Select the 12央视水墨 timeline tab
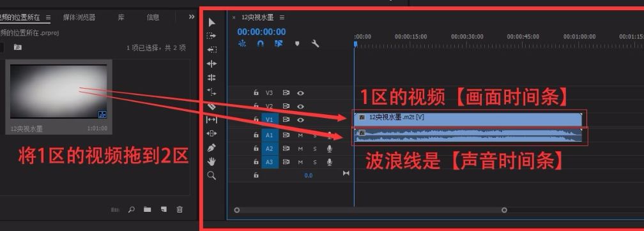 click(x=257, y=17)
